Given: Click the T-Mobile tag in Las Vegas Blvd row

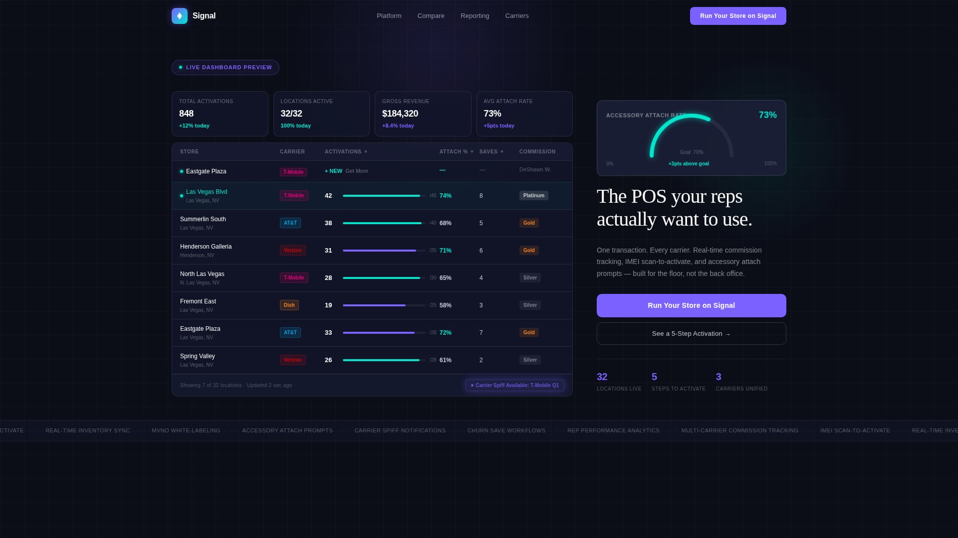Looking at the screenshot, I should pyautogui.click(x=293, y=195).
